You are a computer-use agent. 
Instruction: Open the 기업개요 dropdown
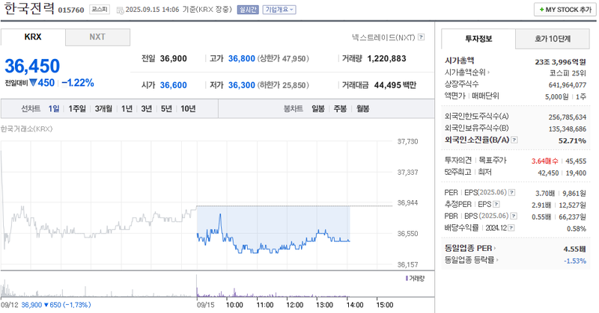(x=279, y=10)
